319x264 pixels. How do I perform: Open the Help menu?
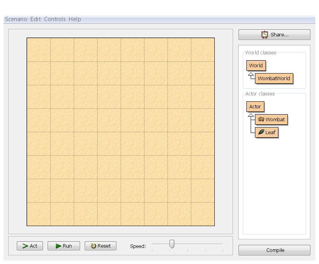75,19
